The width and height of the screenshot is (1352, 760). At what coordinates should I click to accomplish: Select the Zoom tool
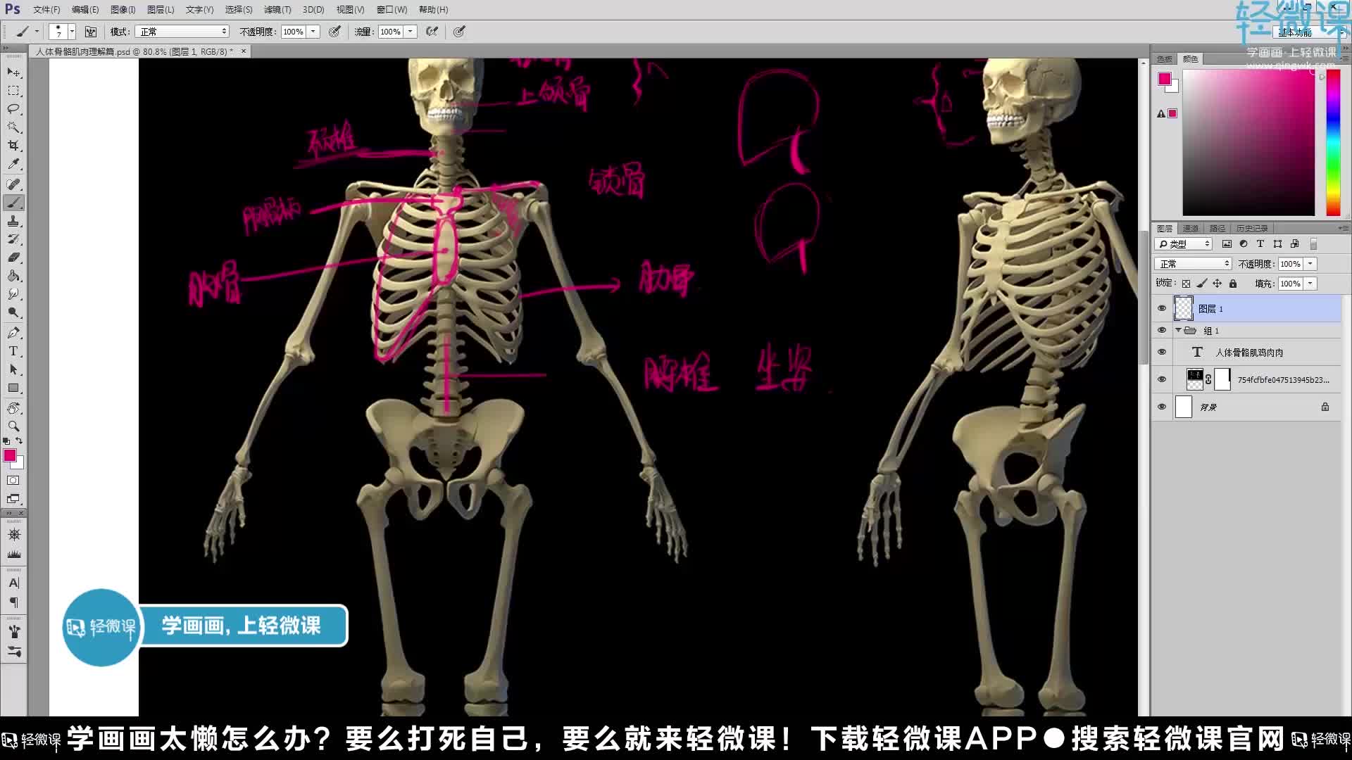point(13,426)
